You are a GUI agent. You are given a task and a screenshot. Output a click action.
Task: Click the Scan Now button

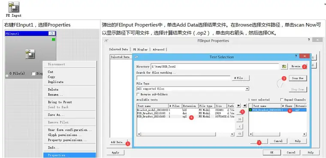298,78
